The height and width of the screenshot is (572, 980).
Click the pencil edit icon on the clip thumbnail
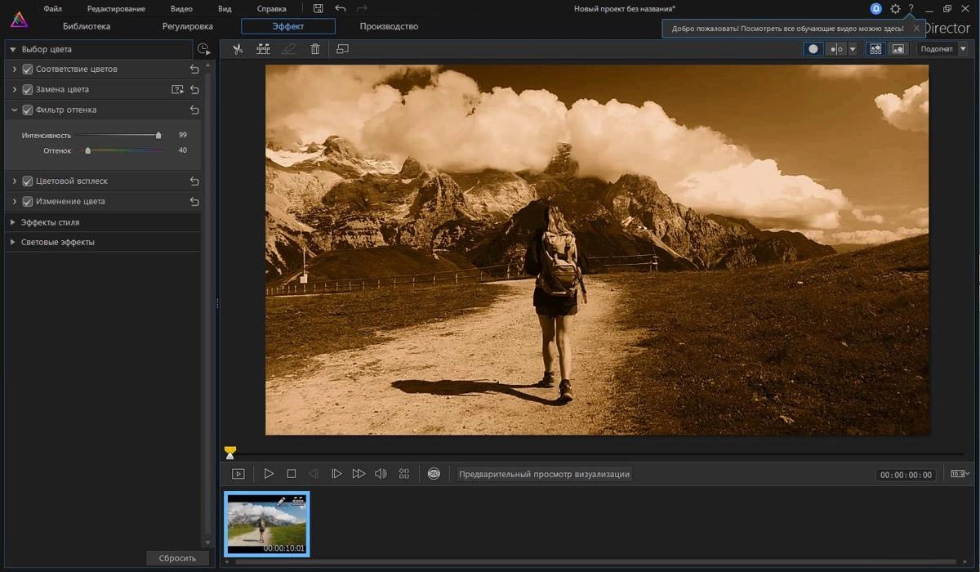pyautogui.click(x=282, y=501)
